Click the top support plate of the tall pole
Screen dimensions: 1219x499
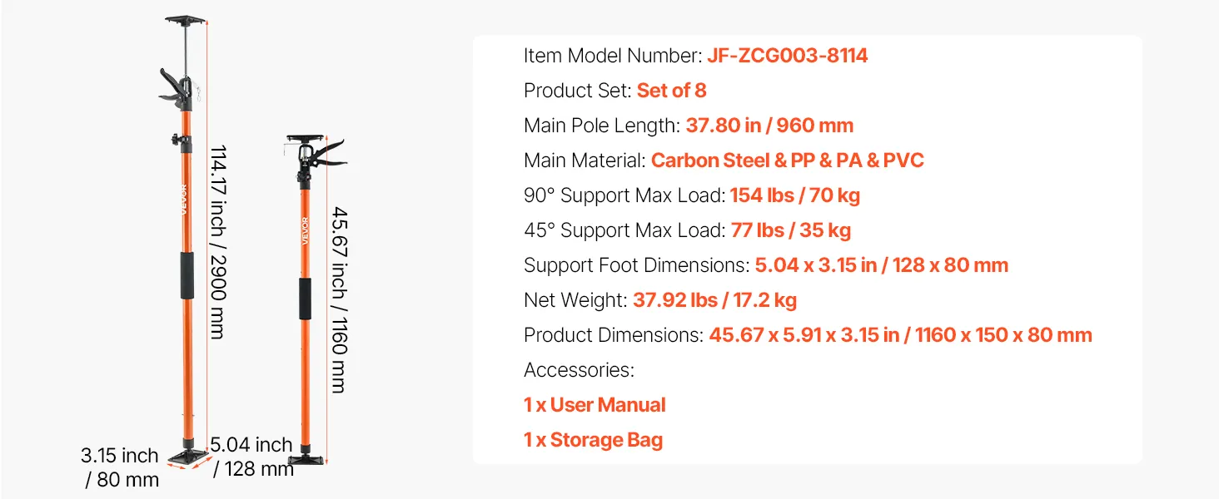click(187, 19)
